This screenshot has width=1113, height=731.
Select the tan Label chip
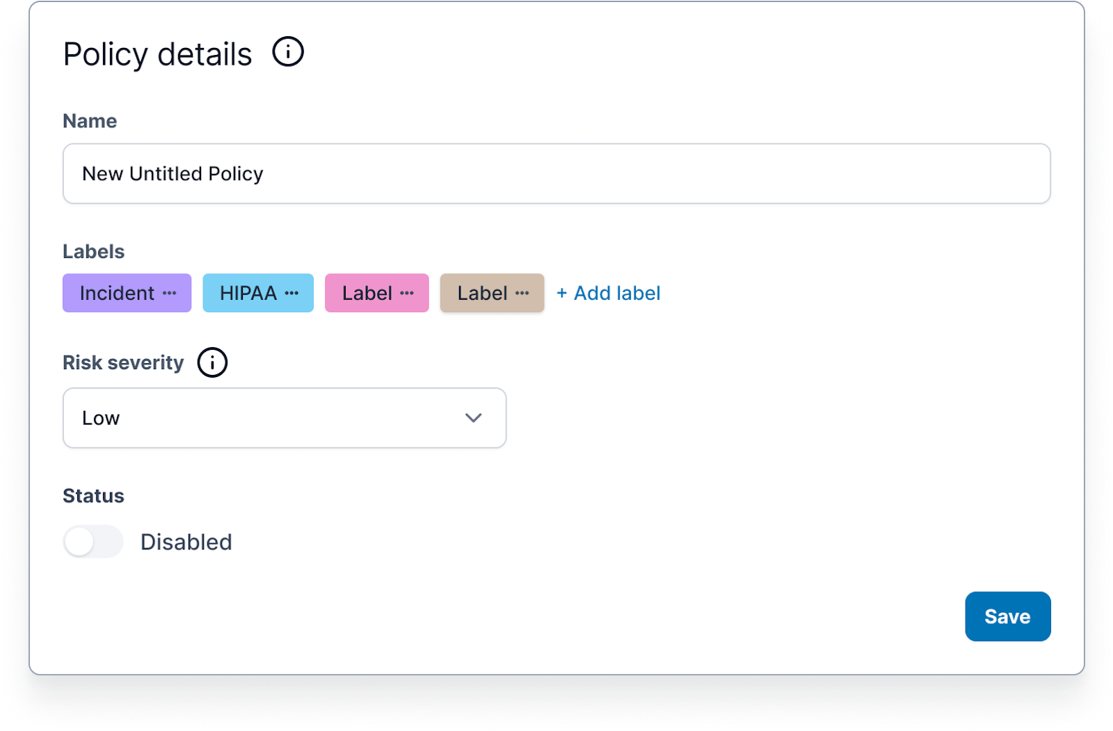tap(492, 293)
